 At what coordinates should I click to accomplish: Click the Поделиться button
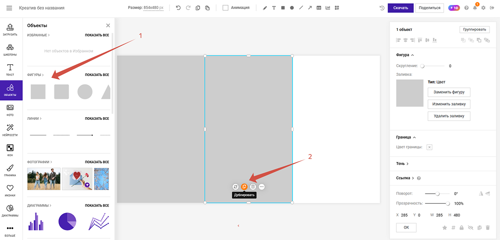429,8
